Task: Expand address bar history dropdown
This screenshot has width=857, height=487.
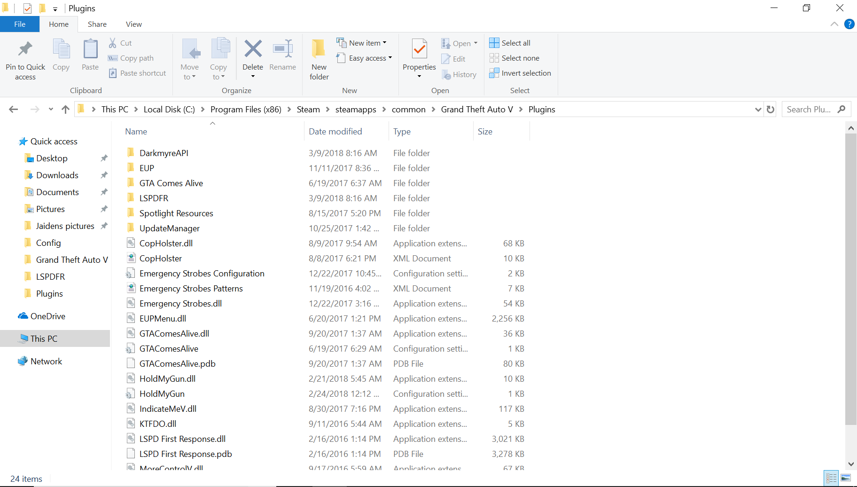Action: tap(758, 110)
